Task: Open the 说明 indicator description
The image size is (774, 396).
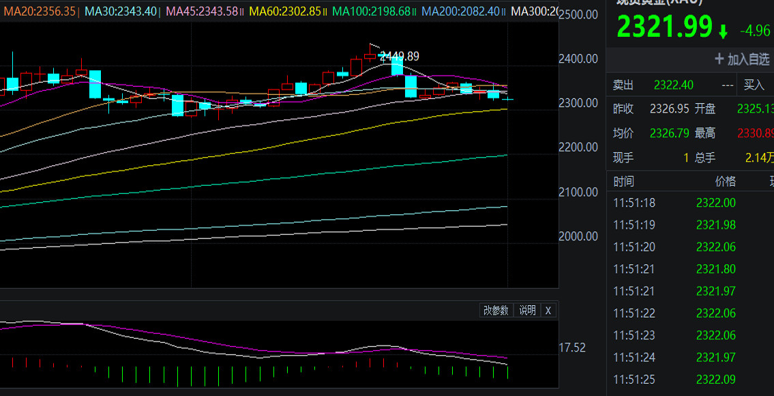Action: coord(527,310)
